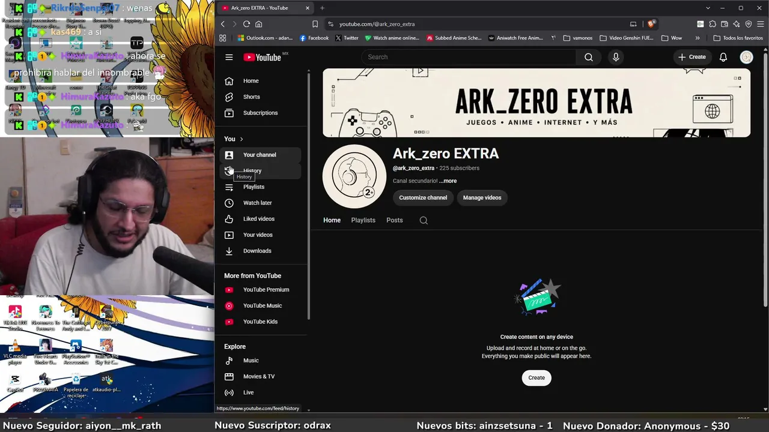
Task: Open the Brave Shields icon
Action: [652, 24]
